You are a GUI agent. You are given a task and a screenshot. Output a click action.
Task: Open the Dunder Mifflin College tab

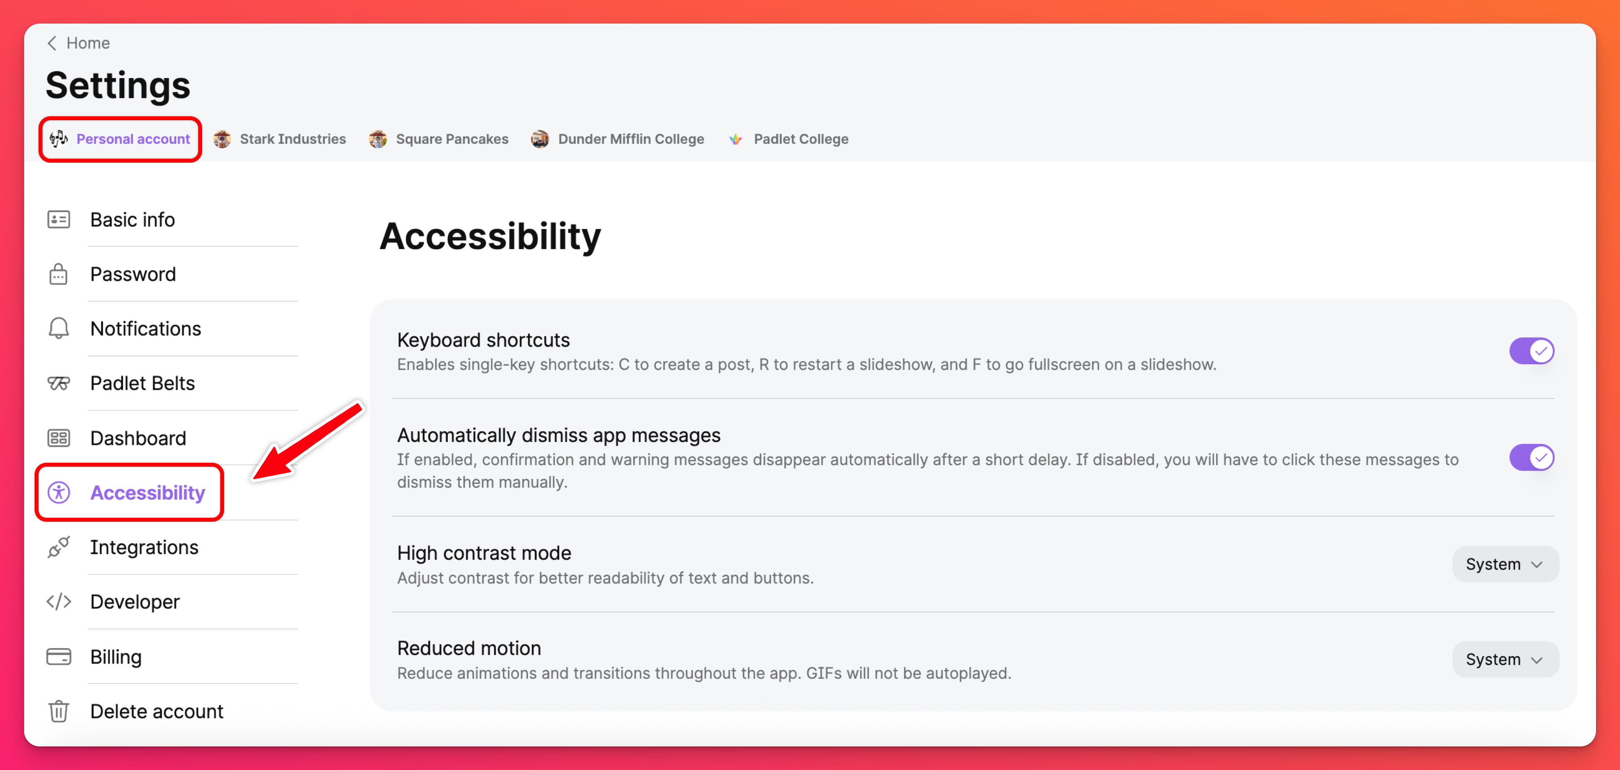click(618, 139)
